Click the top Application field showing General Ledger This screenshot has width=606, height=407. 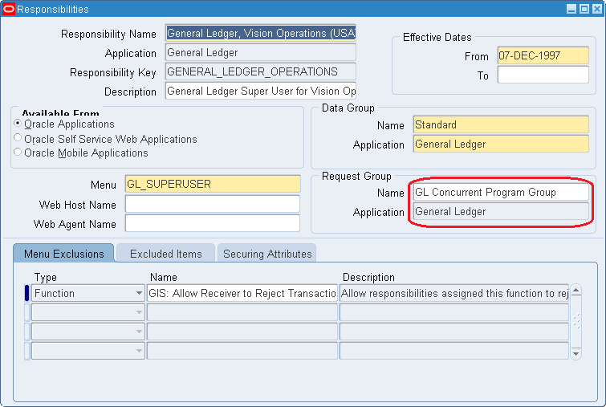[x=261, y=52]
